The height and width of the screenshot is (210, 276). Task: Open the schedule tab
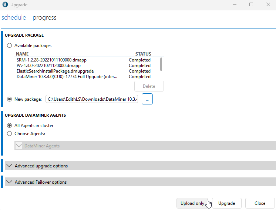pyautogui.click(x=14, y=17)
